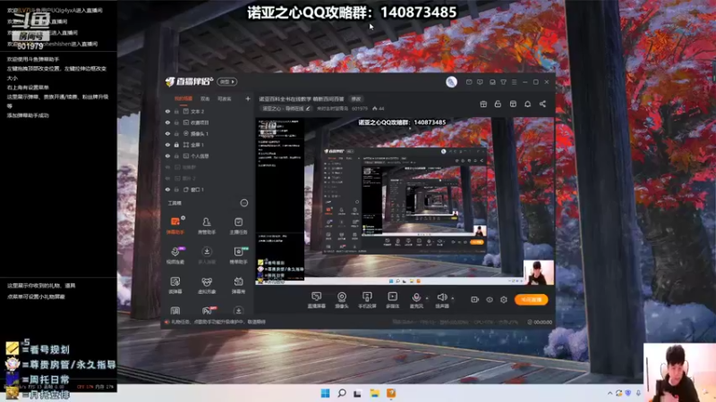The image size is (716, 402).
Task: Toggle lock on 文本 2 source
Action: [176, 111]
